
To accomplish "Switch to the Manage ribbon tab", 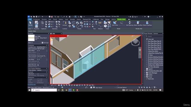I will 107,19.
